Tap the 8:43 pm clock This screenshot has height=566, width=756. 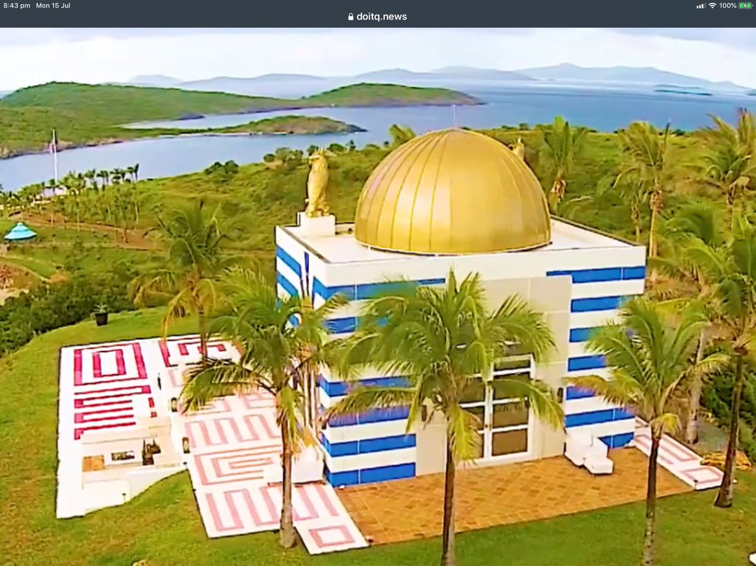(x=16, y=6)
